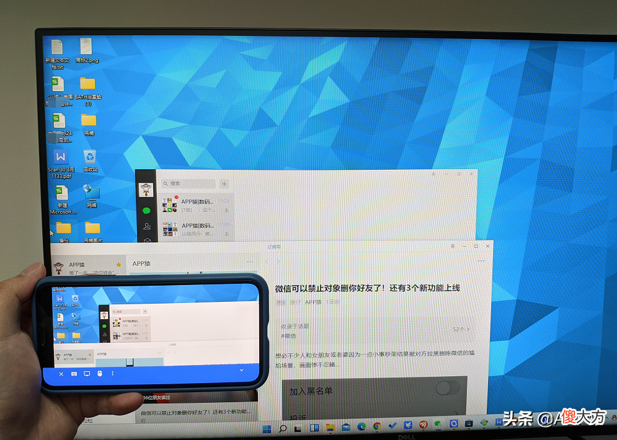This screenshot has width=617, height=440.
Task: Open Microsoft To Do checkmark on taskbar
Action: tap(393, 426)
